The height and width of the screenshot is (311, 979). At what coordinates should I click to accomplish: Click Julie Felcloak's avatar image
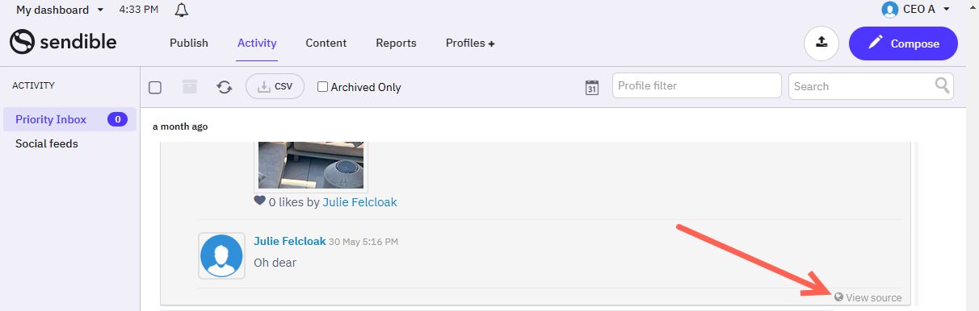[221, 256]
